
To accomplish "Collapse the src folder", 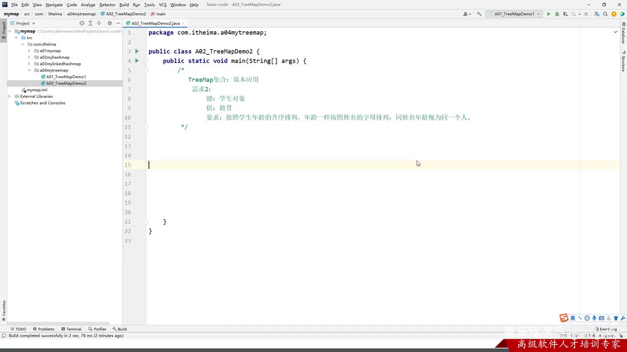I will (17, 38).
